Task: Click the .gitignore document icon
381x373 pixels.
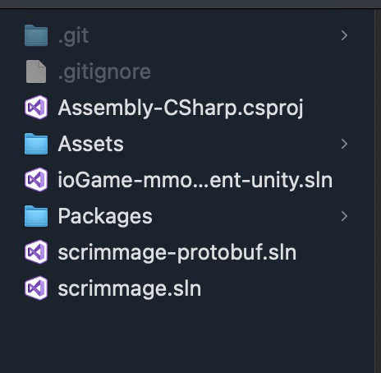Action: [x=36, y=71]
